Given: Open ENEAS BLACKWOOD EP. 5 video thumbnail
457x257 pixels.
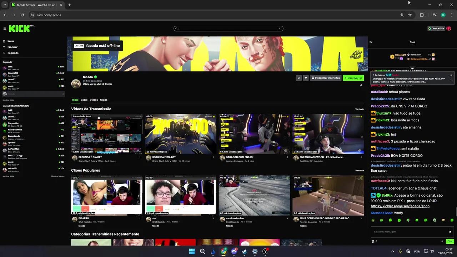Looking at the screenshot, I should point(328,134).
